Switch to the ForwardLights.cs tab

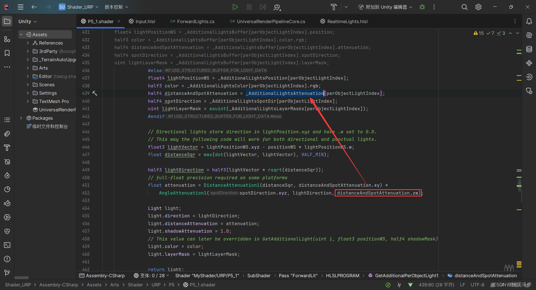click(x=192, y=21)
